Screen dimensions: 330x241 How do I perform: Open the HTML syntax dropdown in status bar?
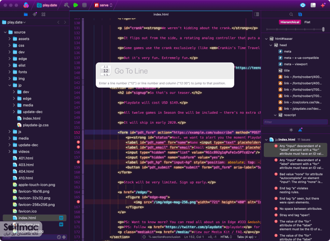pos(226,237)
